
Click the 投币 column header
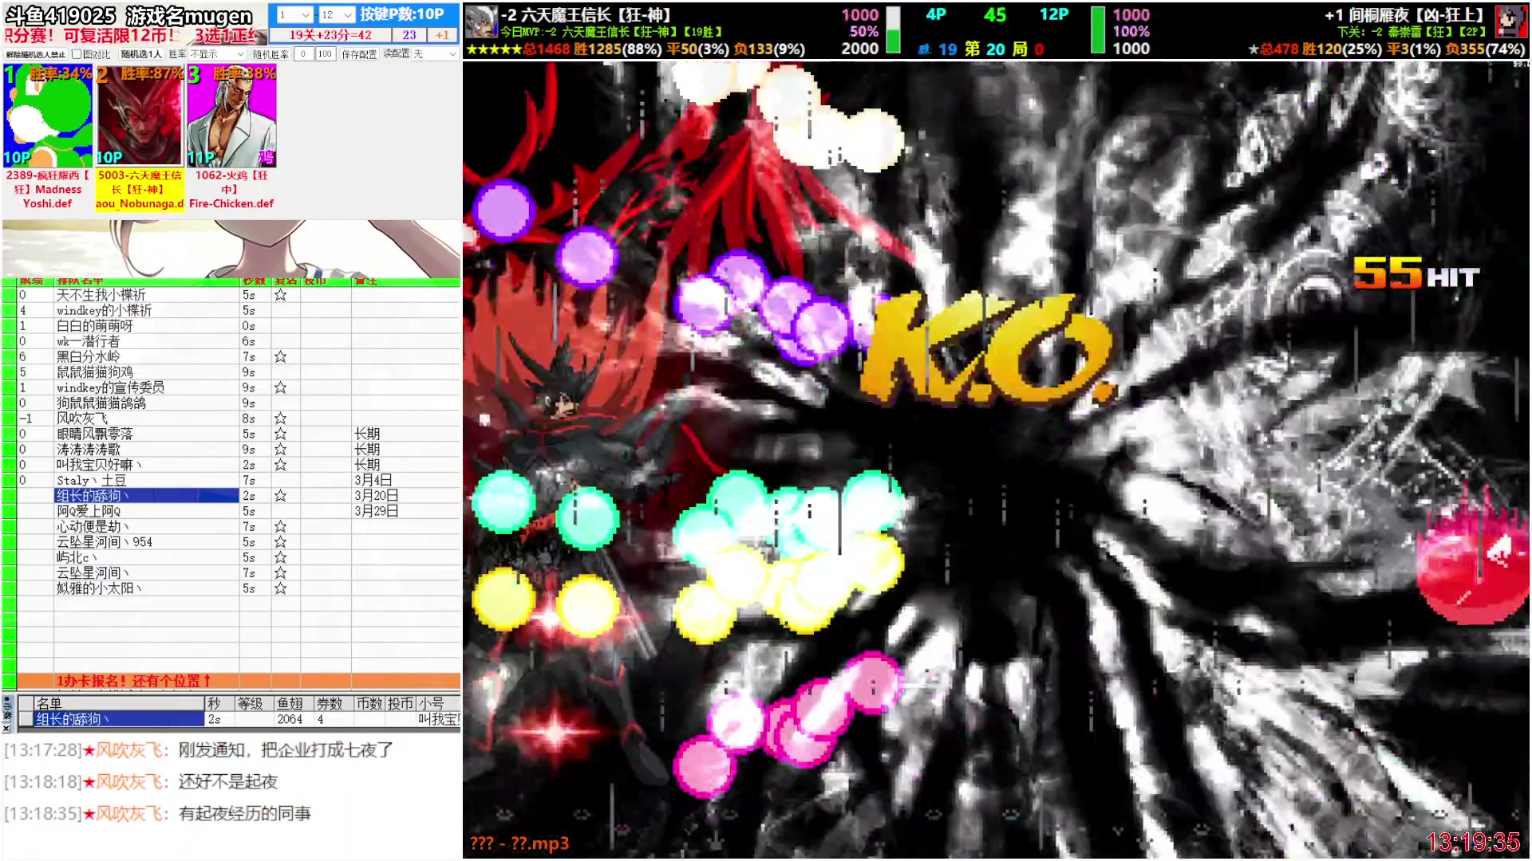click(401, 703)
